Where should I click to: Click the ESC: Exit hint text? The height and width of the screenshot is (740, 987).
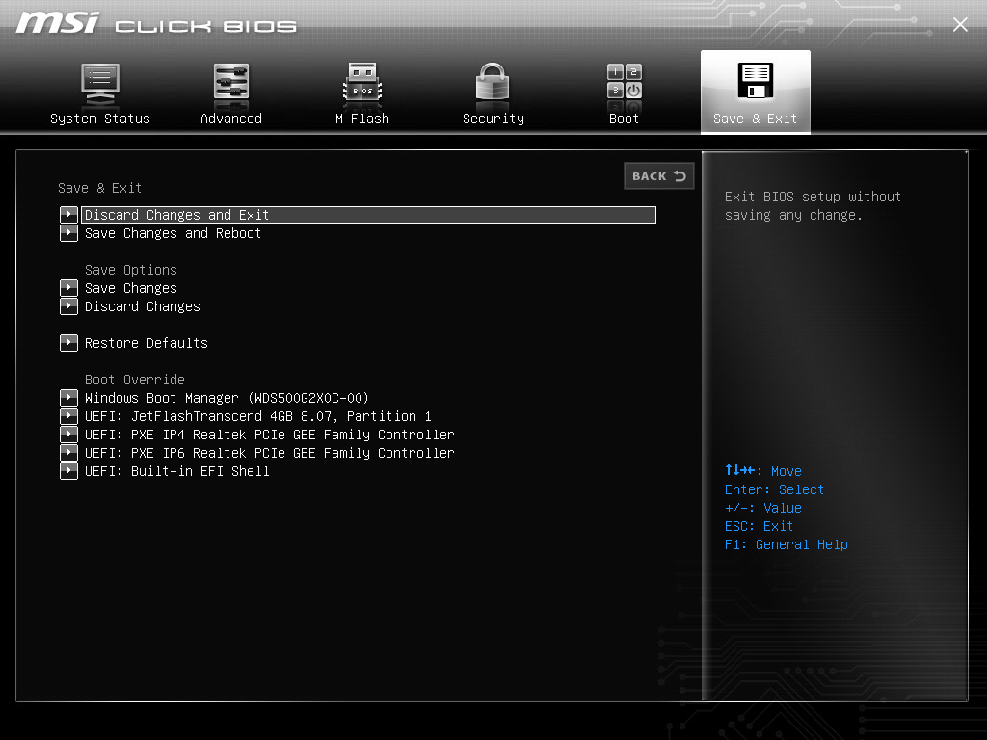[759, 527]
